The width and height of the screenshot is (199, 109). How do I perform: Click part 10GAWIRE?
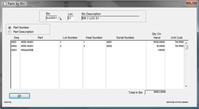(27, 50)
